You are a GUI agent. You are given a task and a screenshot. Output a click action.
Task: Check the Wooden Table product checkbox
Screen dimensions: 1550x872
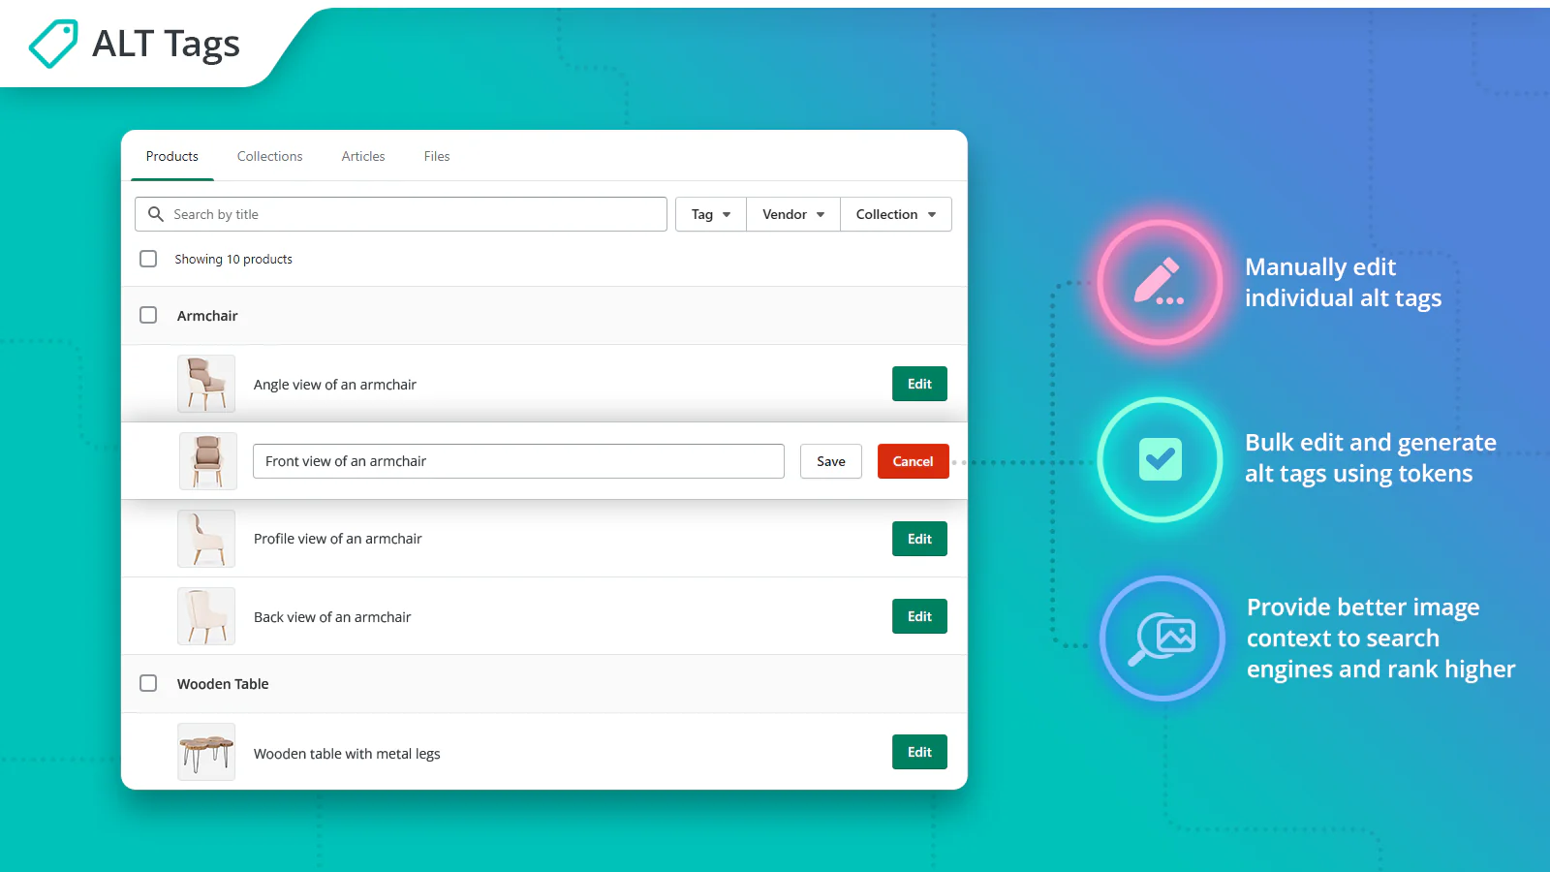click(x=148, y=683)
